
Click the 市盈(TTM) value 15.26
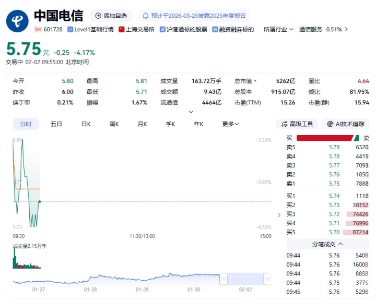[288, 103]
